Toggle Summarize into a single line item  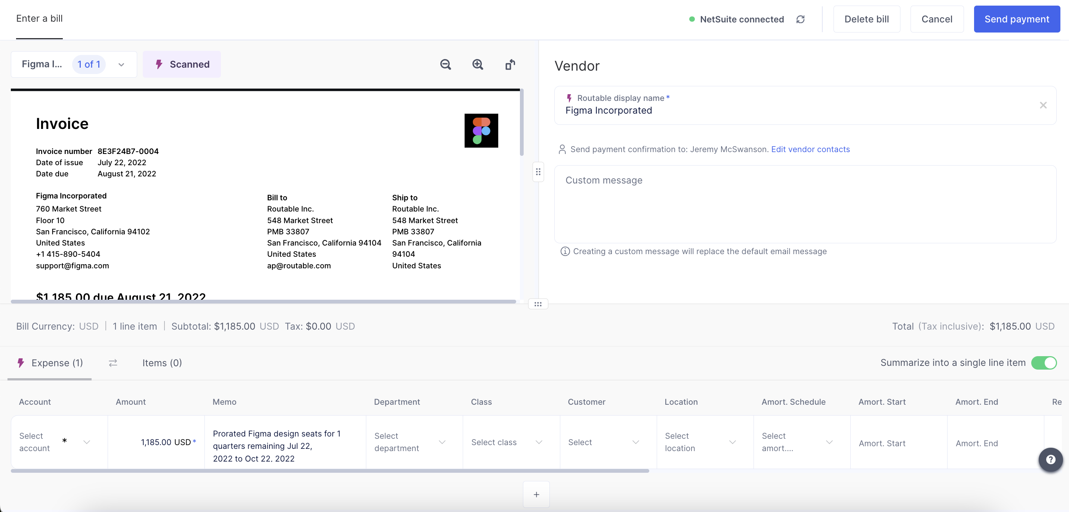[x=1044, y=363]
